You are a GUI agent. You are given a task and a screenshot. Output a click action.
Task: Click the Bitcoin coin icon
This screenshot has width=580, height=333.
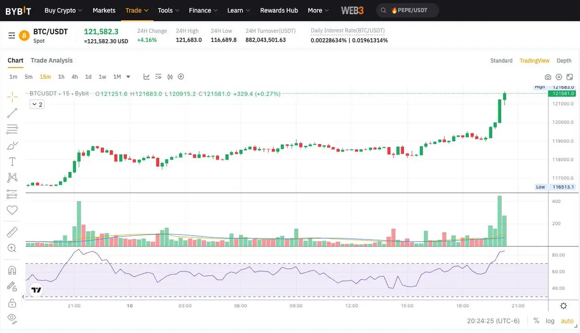(24, 36)
